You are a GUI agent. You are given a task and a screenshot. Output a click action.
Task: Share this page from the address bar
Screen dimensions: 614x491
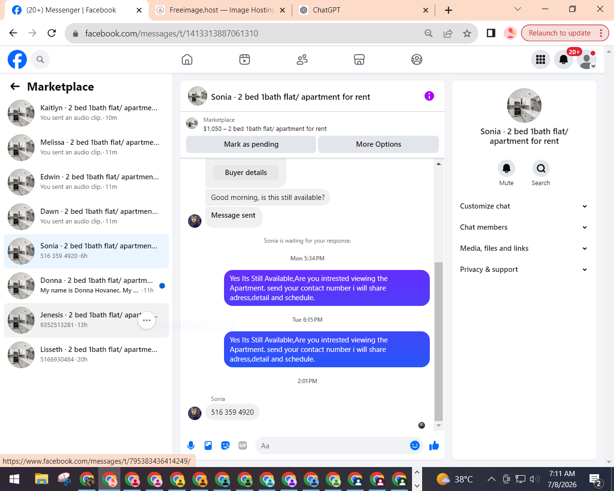448,33
